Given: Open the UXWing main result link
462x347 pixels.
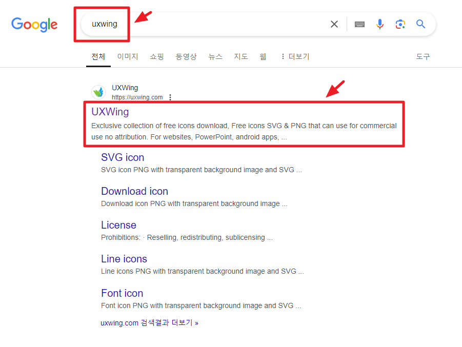Looking at the screenshot, I should pos(110,111).
